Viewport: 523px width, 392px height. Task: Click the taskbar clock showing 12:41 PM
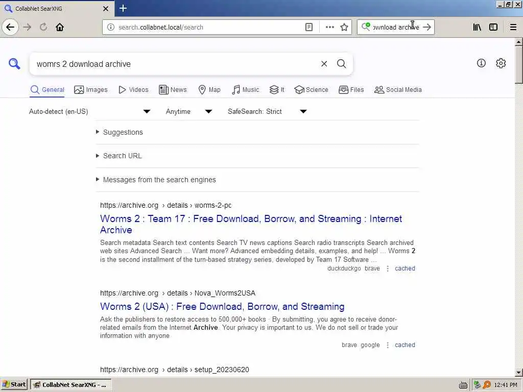click(x=506, y=385)
